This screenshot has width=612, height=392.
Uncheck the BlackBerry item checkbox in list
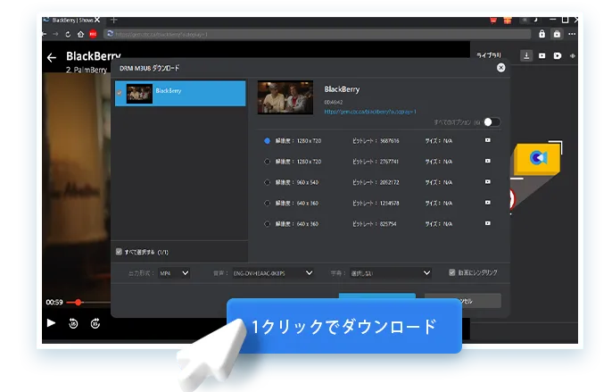tap(120, 93)
